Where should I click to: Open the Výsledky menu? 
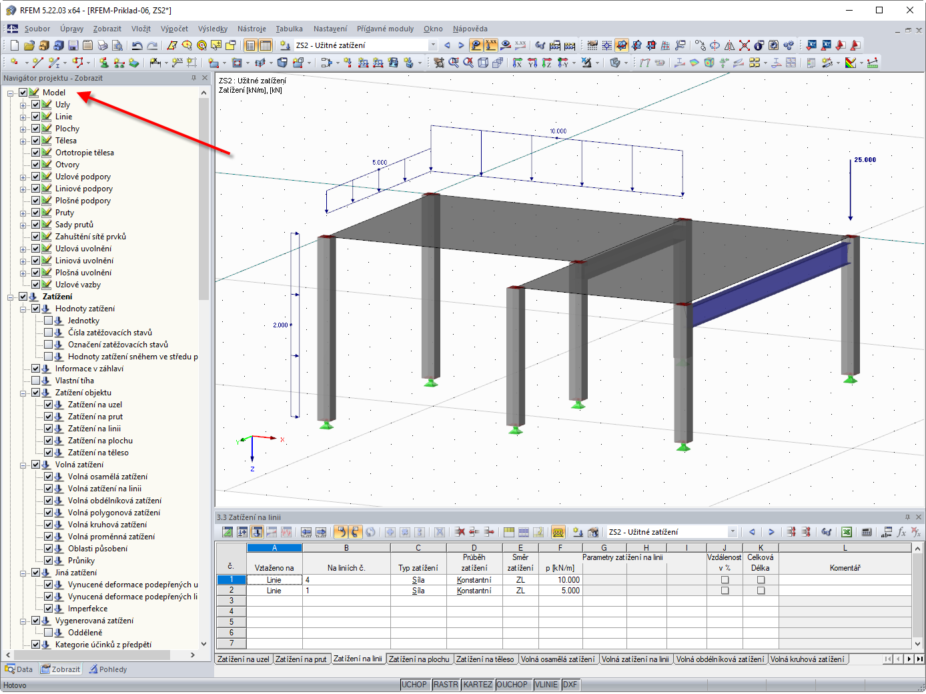213,29
